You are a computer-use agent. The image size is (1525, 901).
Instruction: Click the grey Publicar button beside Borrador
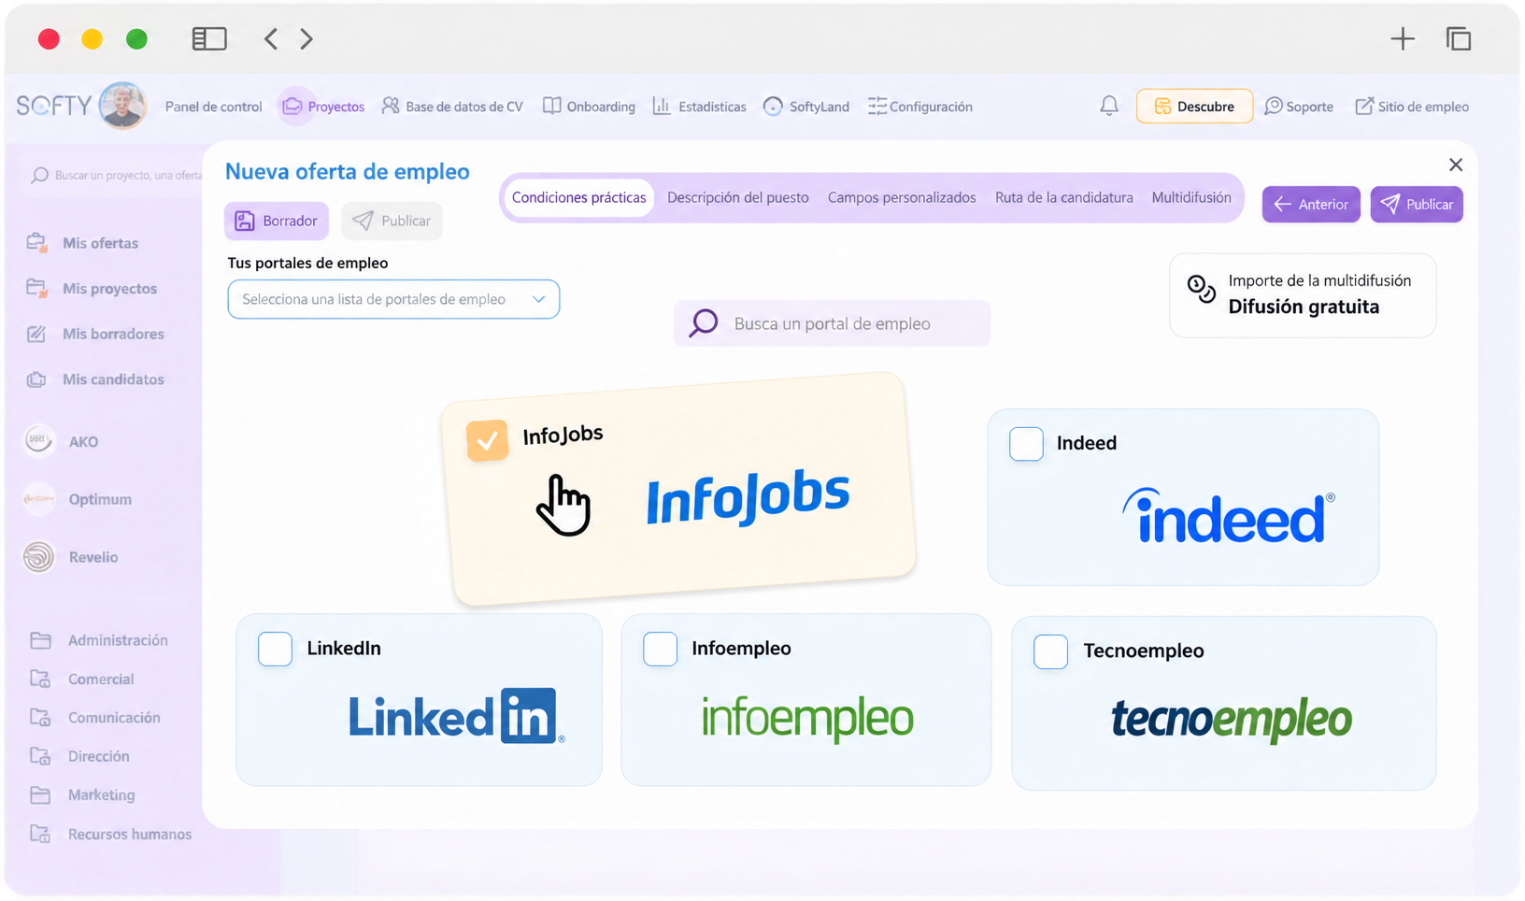tap(392, 221)
